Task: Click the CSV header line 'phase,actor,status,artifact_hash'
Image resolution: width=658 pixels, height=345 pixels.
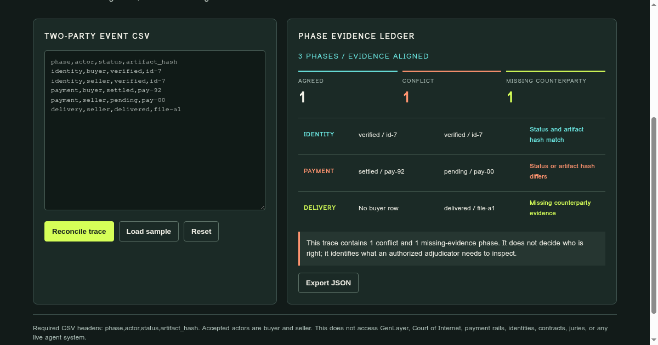Action: 114,62
